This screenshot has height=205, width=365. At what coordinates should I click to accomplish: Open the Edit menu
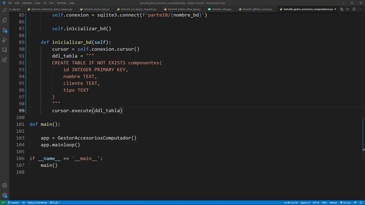17,3
